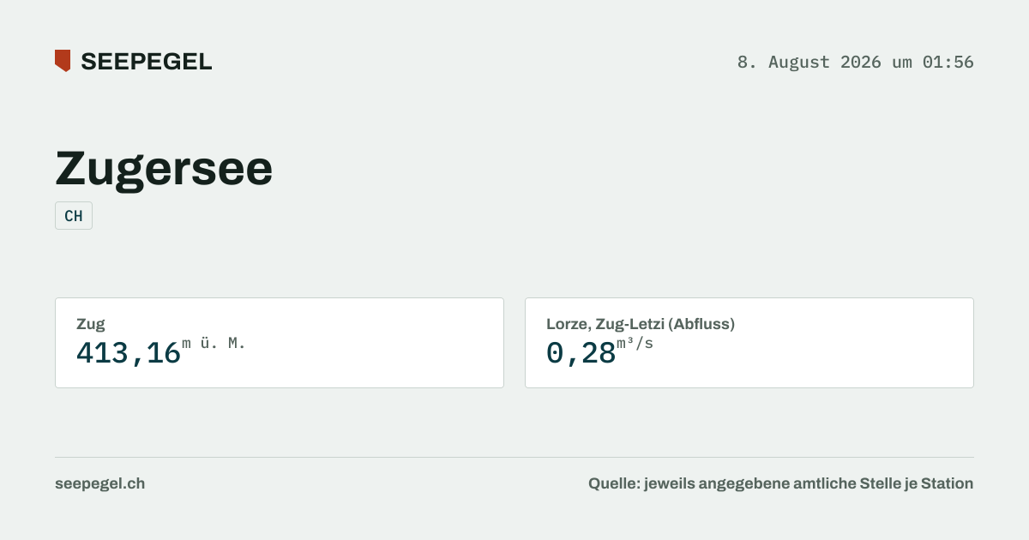Image resolution: width=1029 pixels, height=540 pixels.
Task: Click the footer divider line
Action: [514, 457]
